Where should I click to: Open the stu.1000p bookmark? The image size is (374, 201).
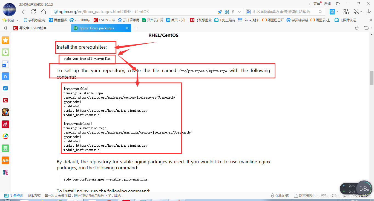pos(80,20)
